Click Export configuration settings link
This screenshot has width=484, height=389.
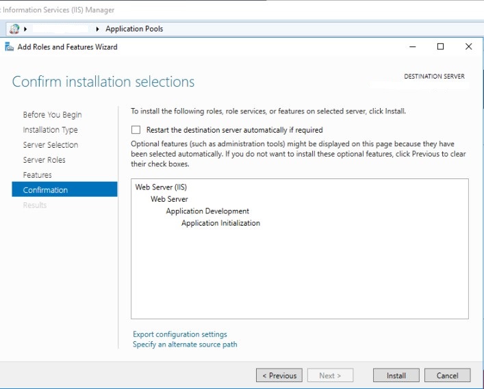(x=180, y=334)
